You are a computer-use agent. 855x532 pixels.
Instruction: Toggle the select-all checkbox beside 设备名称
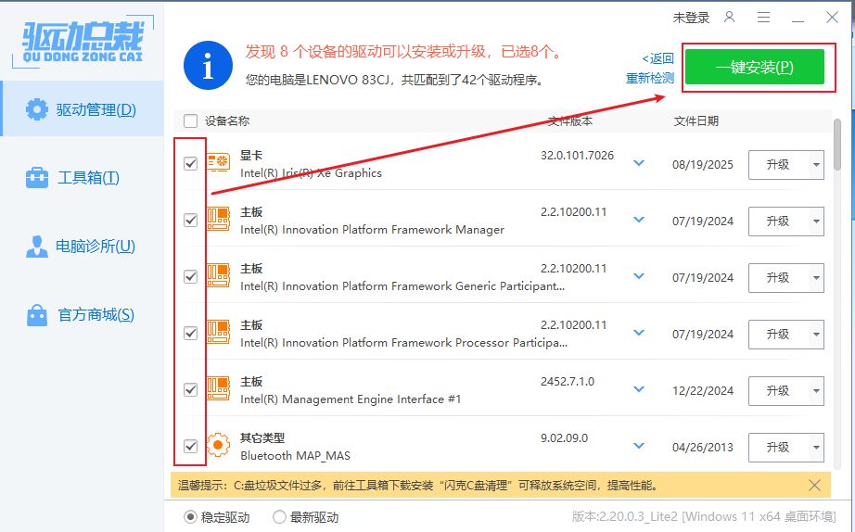[191, 120]
